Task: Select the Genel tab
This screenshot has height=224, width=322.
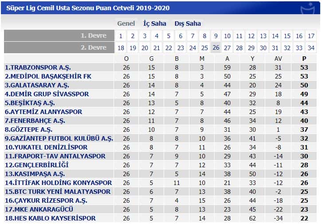Action: click(126, 24)
